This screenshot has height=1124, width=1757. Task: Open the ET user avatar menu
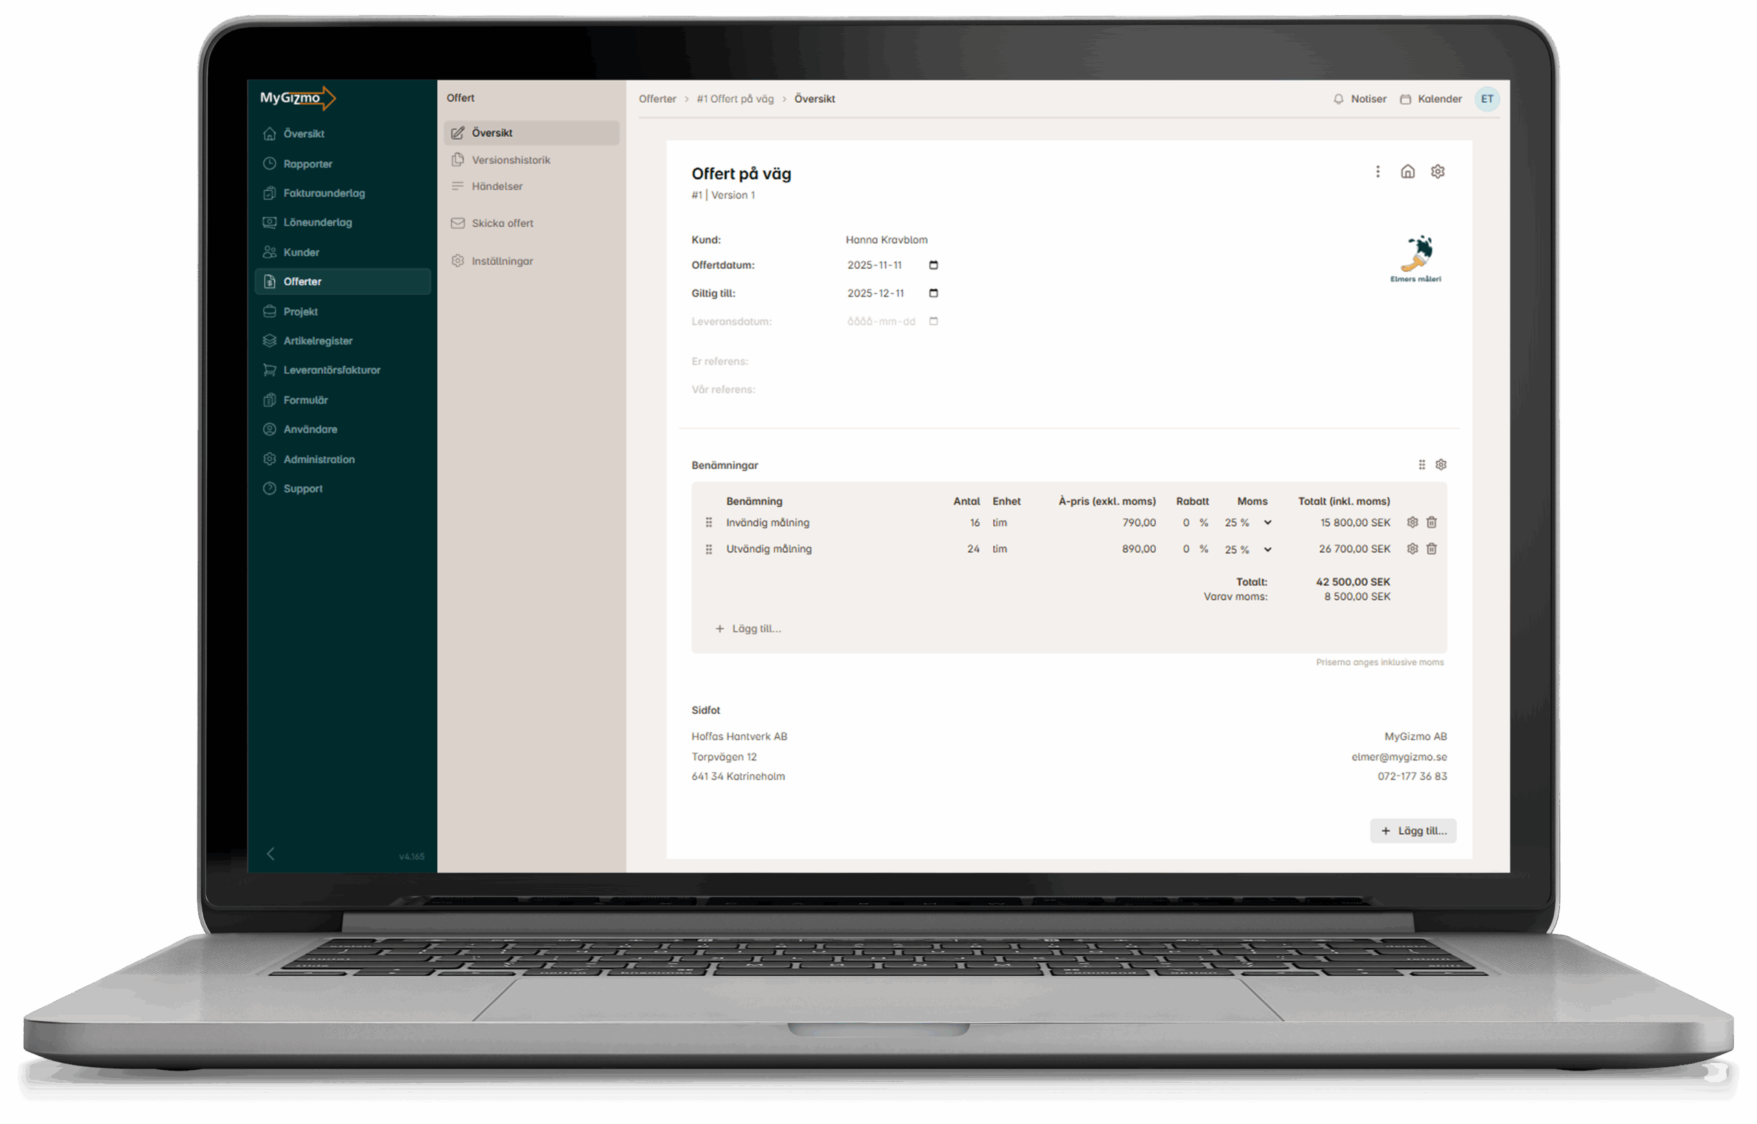[1487, 99]
